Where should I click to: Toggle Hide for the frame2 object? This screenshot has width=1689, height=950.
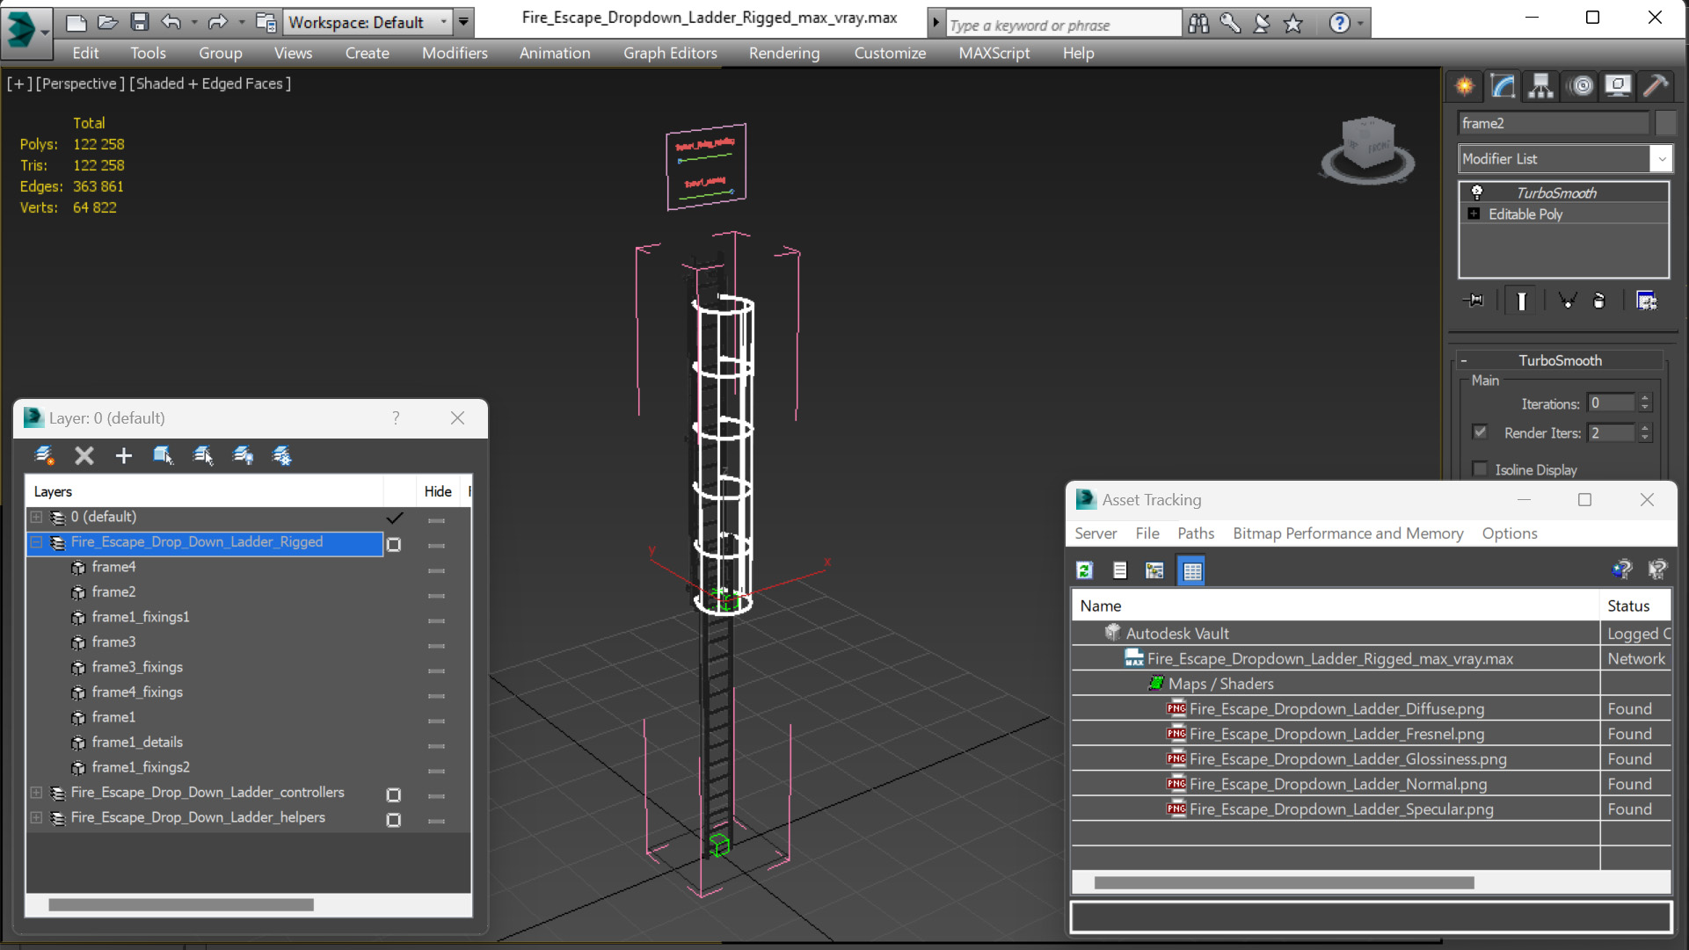436,595
